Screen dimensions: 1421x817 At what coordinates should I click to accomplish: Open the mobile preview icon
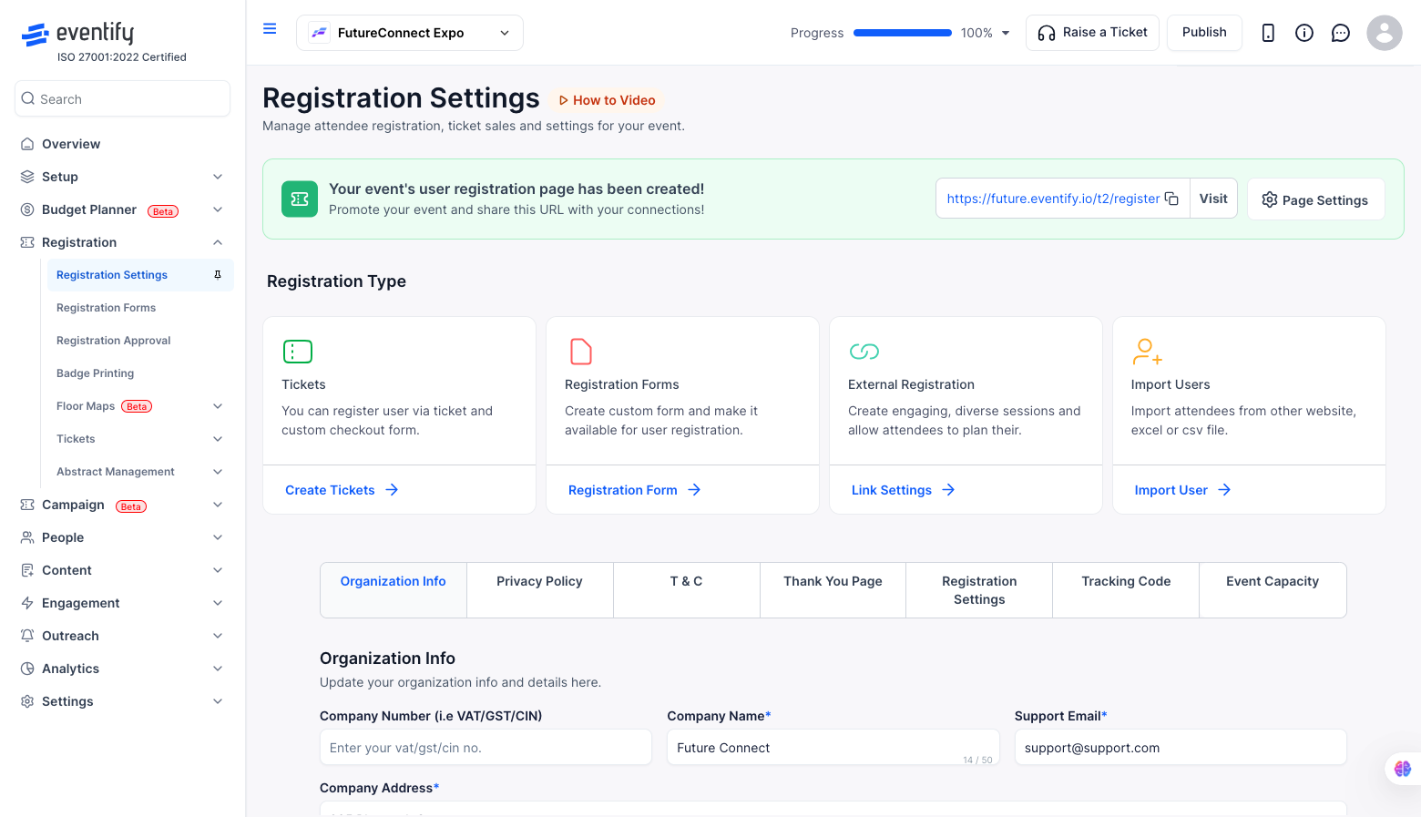pos(1268,33)
